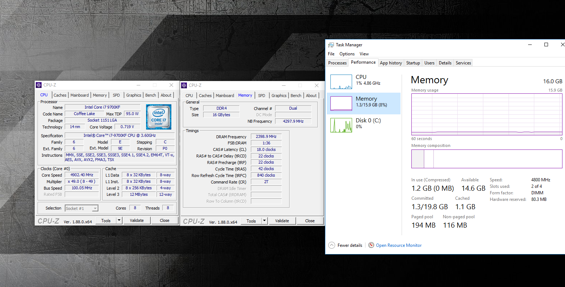Open Services tab in Task Manager

(463, 63)
